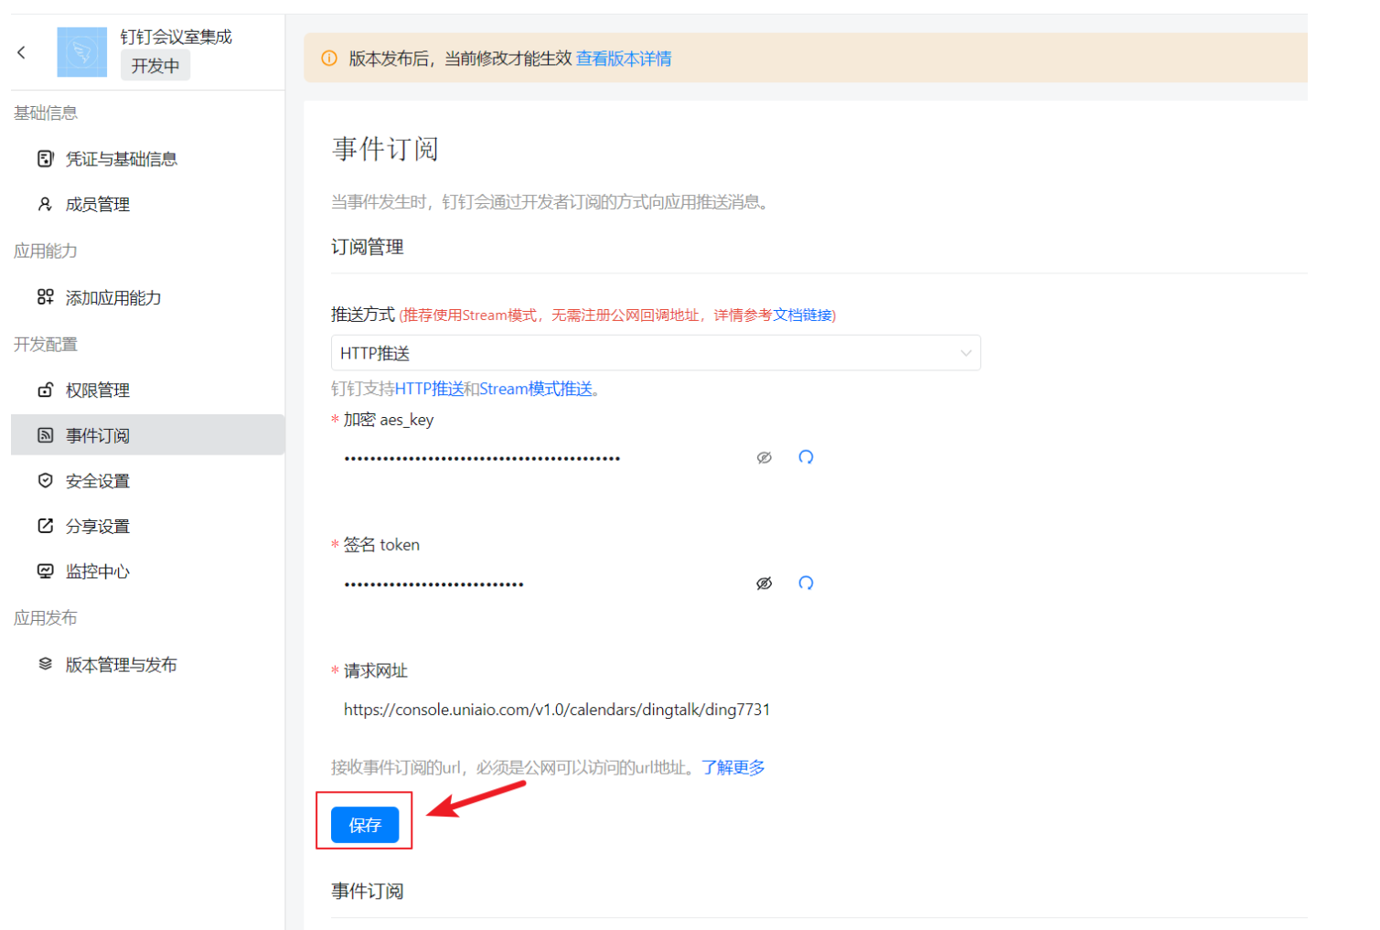Click the 请求网址 field label
1380x930 pixels.
[376, 671]
